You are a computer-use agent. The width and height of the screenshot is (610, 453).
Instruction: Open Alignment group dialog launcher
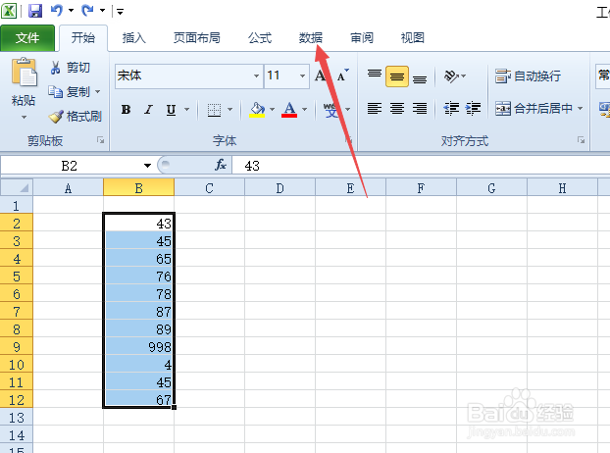point(581,140)
